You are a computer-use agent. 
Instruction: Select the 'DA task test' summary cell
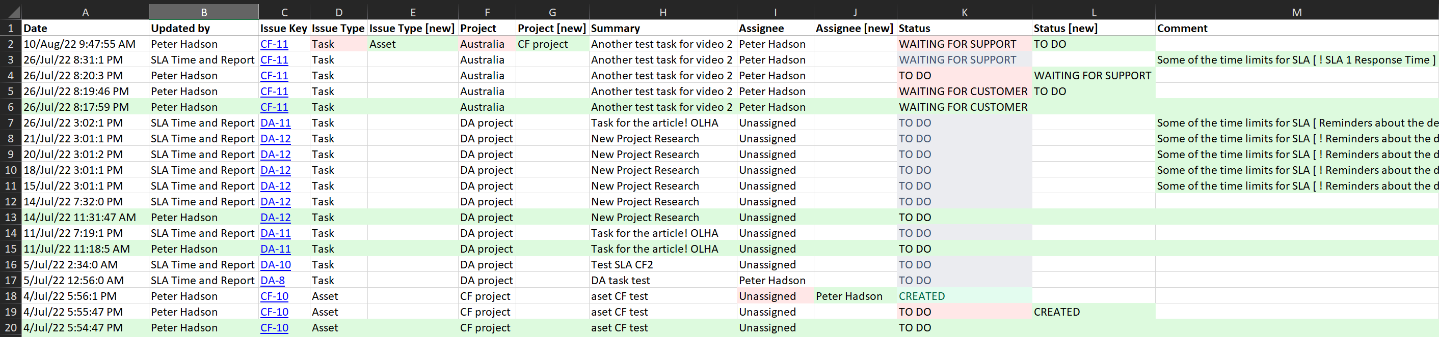click(620, 280)
